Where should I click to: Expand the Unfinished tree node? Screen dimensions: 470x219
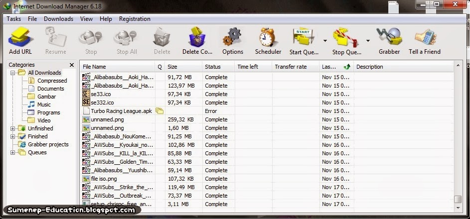tap(12, 128)
